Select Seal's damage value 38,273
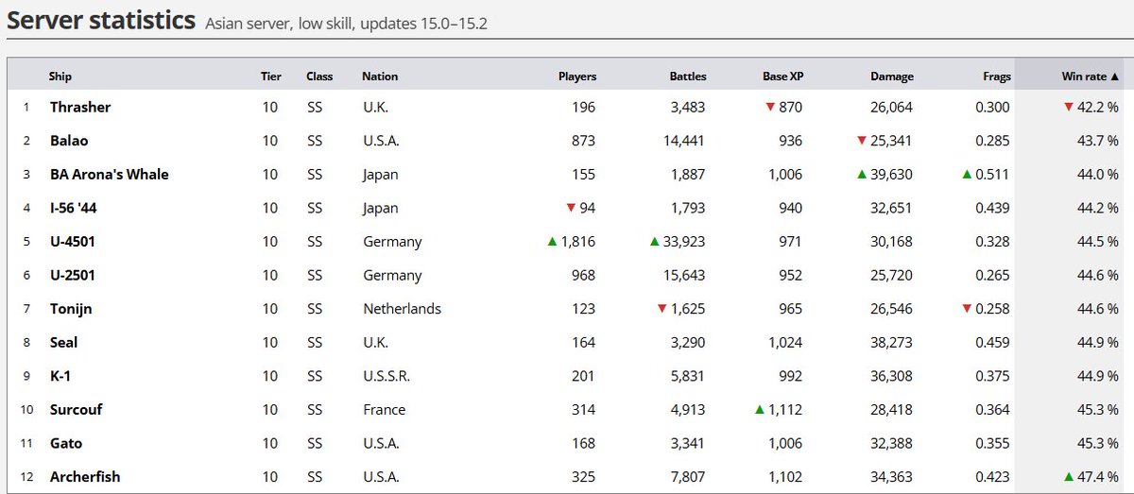 point(891,343)
